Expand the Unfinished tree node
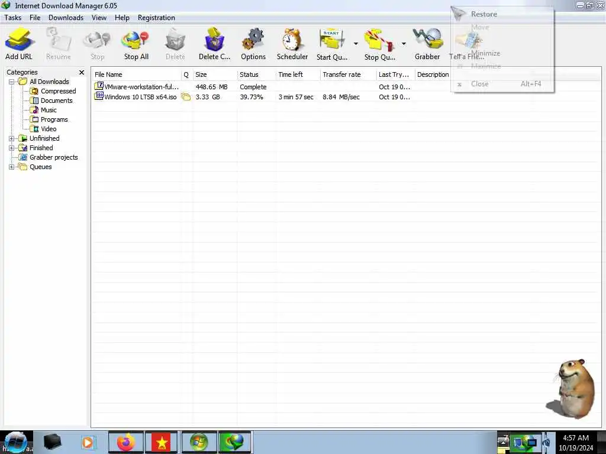The height and width of the screenshot is (454, 606). [12, 138]
